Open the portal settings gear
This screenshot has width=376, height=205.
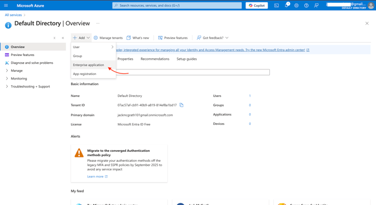pyautogui.click(x=296, y=6)
